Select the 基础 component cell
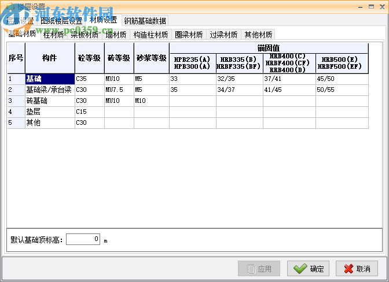The width and height of the screenshot is (389, 282). pyautogui.click(x=50, y=79)
